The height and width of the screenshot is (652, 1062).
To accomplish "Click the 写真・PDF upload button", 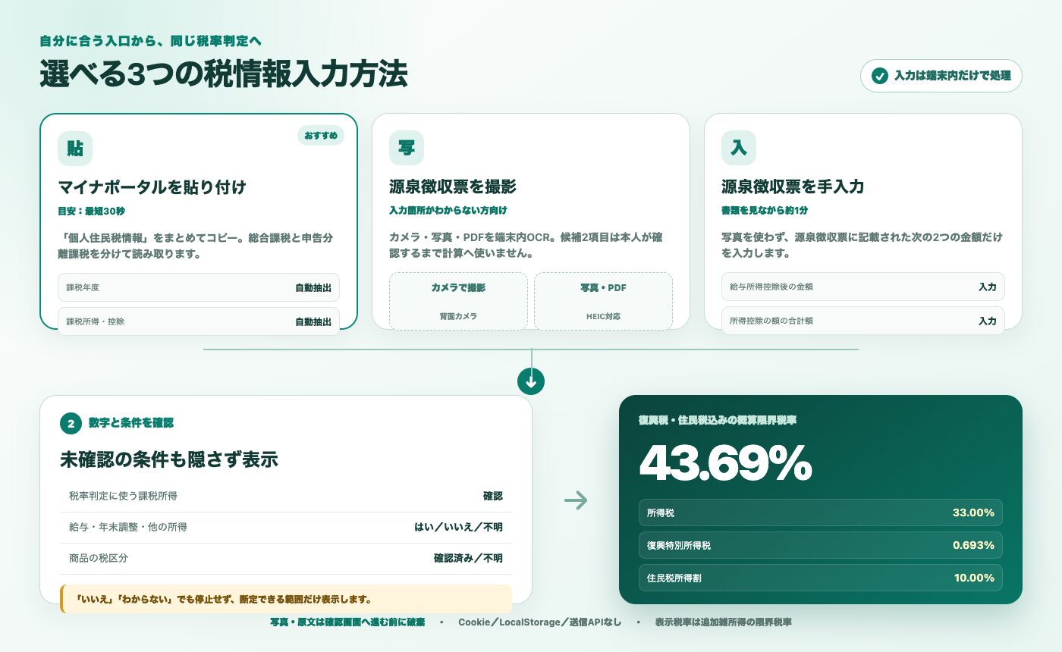I will 603,301.
